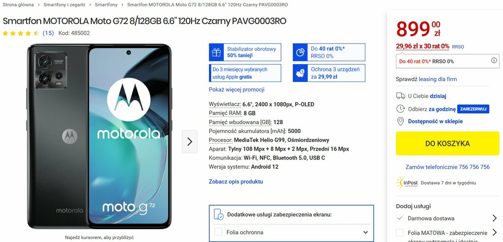Click the delivery truck icon
The width and height of the screenshot is (503, 242).
pos(400,96)
